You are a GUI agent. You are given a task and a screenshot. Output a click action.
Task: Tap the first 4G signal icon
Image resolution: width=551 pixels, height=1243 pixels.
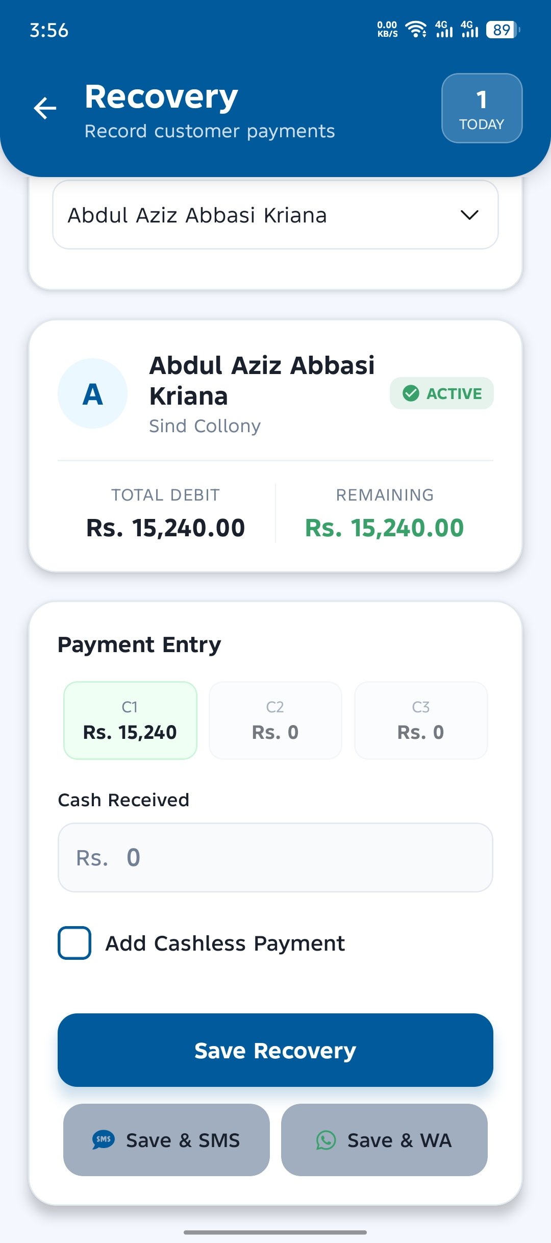443,30
